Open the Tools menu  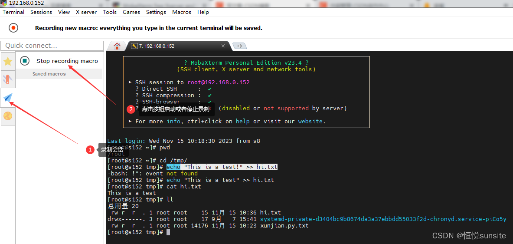point(110,12)
